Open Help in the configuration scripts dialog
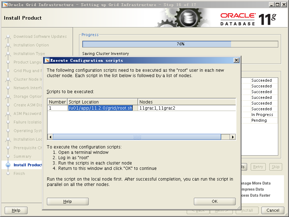Image resolution: width=289 pixels, height=217 pixels. pos(68,201)
